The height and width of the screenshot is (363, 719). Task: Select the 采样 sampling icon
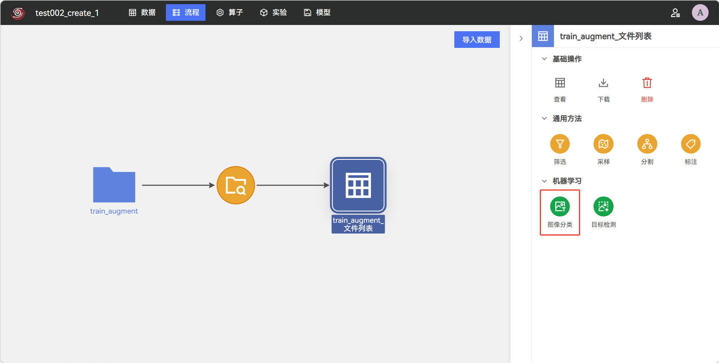click(603, 144)
